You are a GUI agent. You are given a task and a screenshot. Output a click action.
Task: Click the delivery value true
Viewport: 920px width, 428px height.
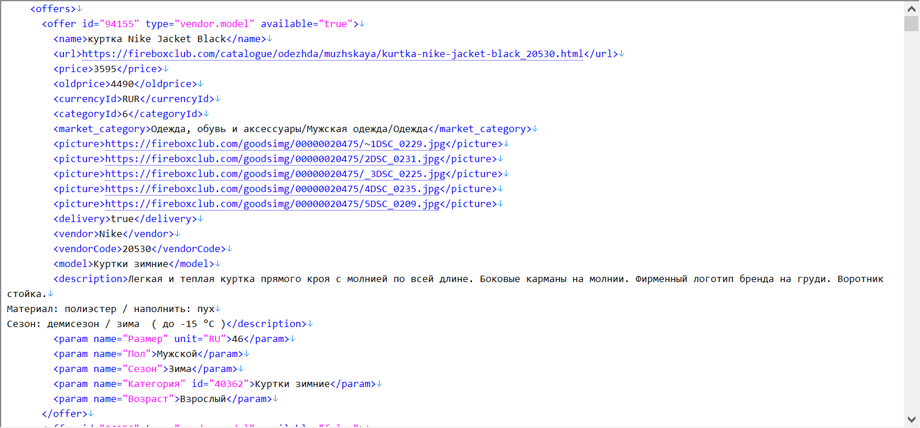pyautogui.click(x=122, y=219)
